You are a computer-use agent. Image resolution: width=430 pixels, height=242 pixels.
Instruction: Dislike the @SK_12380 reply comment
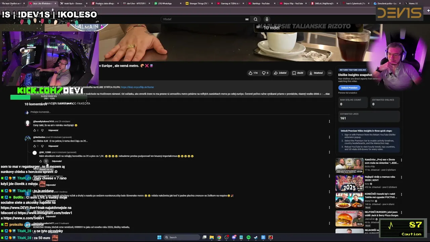click(46, 161)
